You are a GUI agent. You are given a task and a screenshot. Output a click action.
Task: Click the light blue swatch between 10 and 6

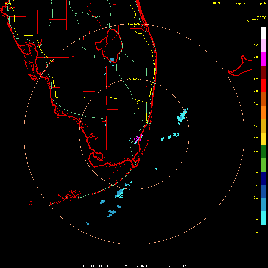pyautogui.click(x=263, y=205)
